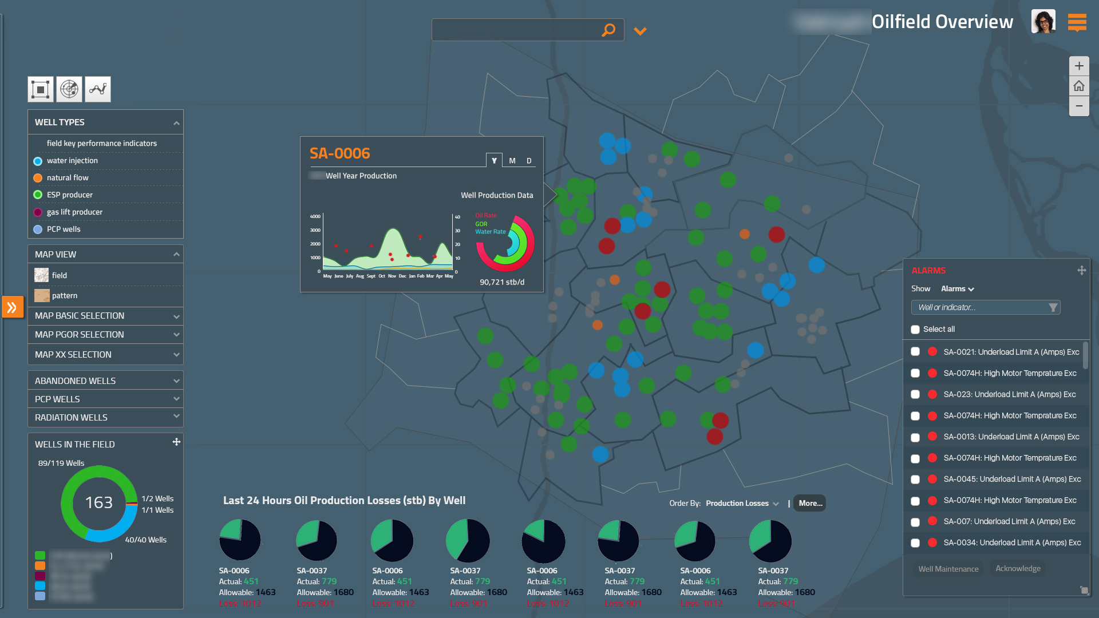1099x618 pixels.
Task: Open the Alarms show dropdown
Action: [x=957, y=289]
